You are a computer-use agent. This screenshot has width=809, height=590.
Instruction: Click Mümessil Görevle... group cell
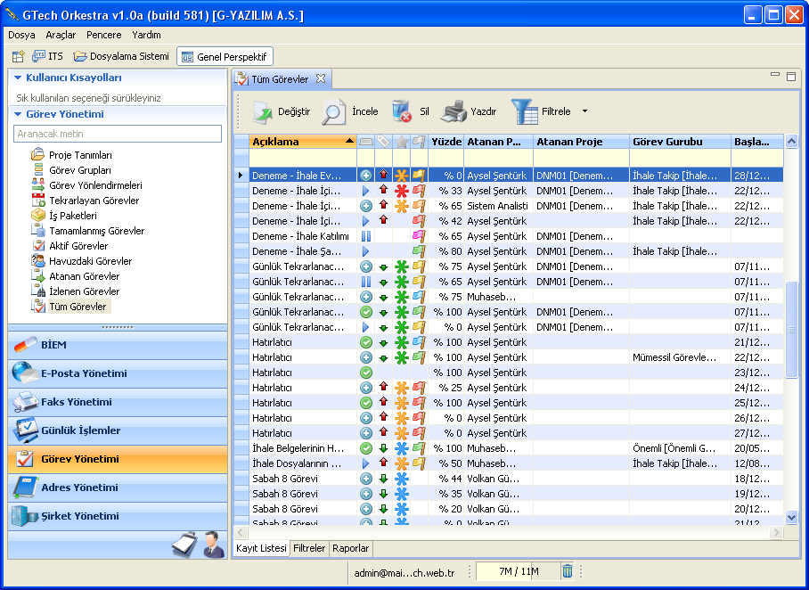[x=680, y=357]
